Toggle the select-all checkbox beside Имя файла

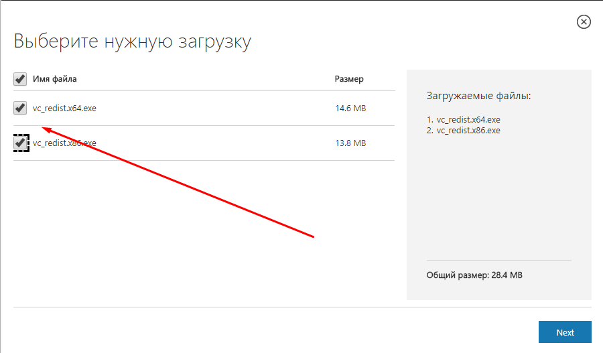pos(20,79)
